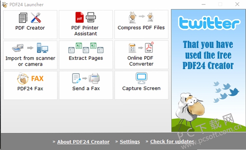Select "Import from scanner or camera" label
The height and width of the screenshot is (150, 246).
30,61
